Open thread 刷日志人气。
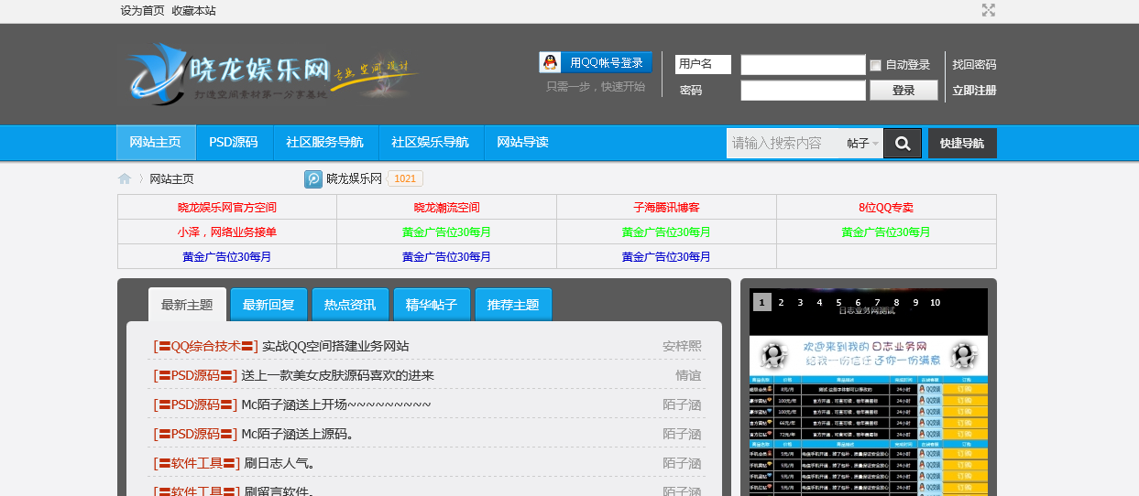1139x496 pixels. pyautogui.click(x=280, y=463)
